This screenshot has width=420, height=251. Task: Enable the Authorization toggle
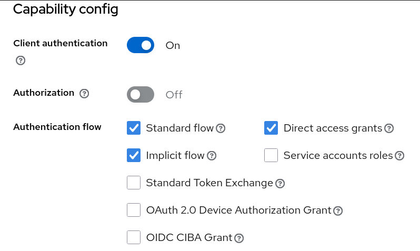(141, 95)
